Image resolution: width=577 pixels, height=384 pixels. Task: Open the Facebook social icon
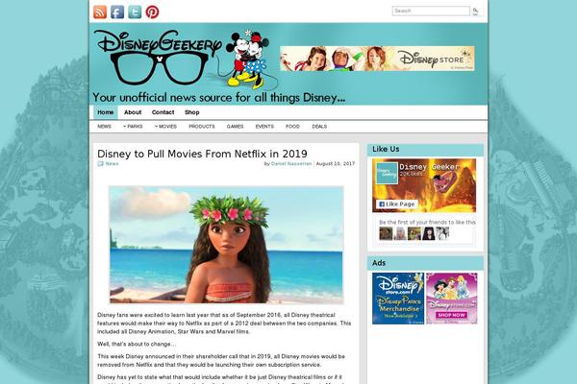117,12
